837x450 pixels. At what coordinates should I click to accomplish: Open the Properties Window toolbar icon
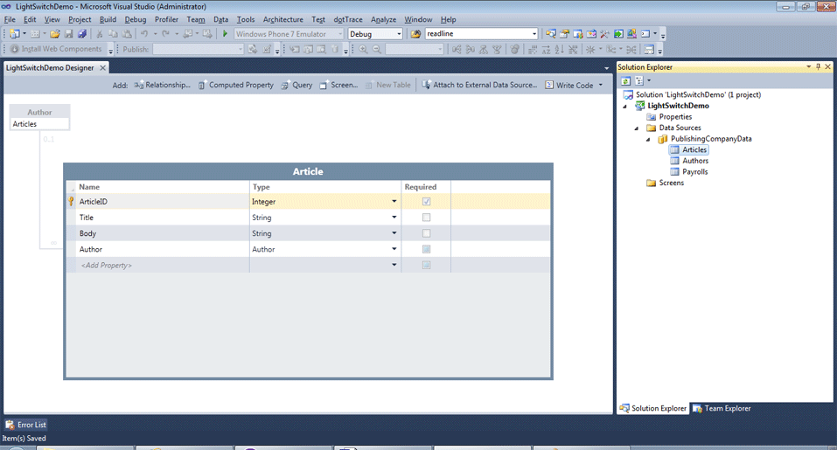564,33
